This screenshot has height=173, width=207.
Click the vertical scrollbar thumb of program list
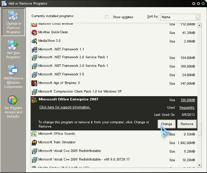click(200, 129)
